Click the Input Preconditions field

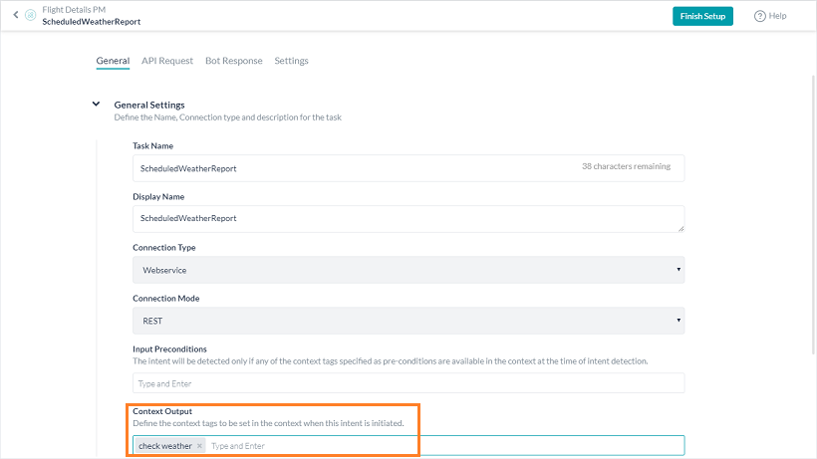[x=408, y=383]
